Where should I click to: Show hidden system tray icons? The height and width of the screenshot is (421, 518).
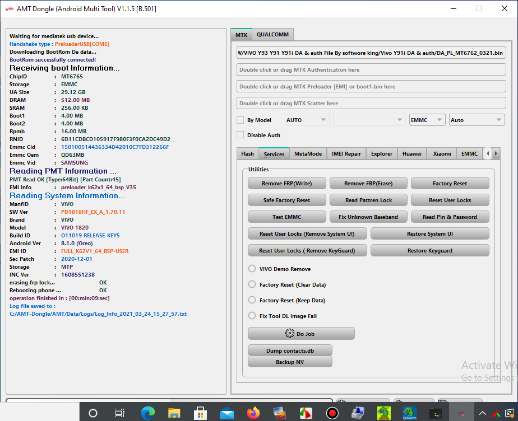[483, 413]
